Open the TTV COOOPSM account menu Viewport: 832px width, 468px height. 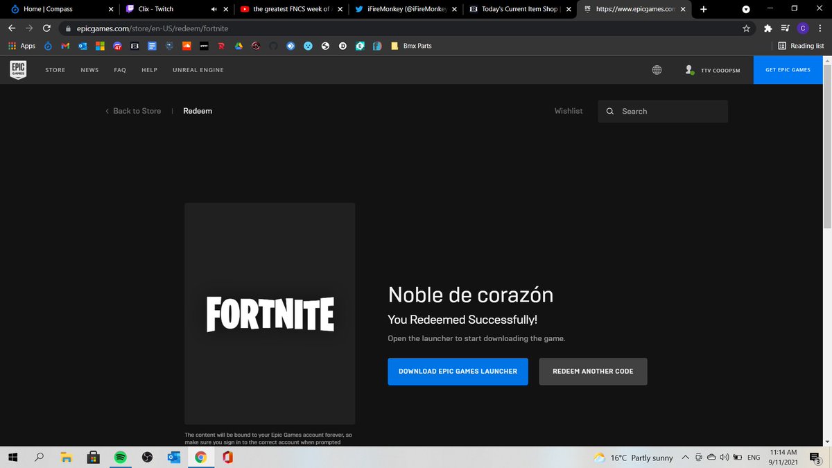pos(713,70)
